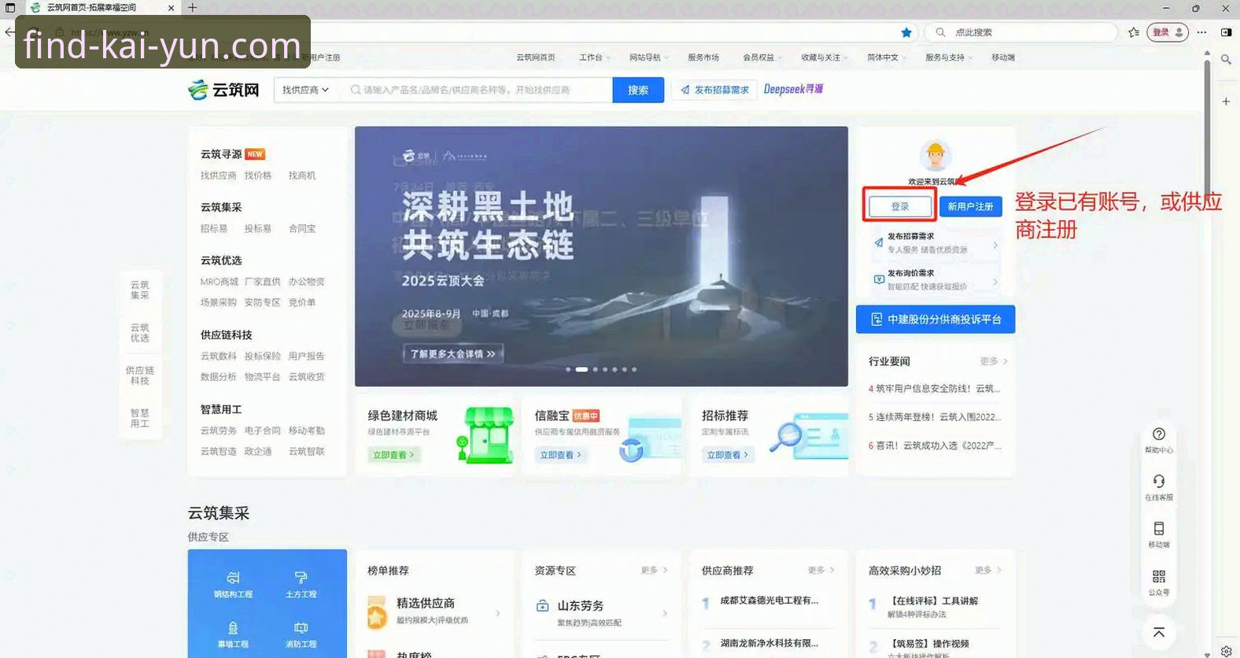Select the active second carousel indicator
Viewport: 1240px width, 658px height.
581,369
